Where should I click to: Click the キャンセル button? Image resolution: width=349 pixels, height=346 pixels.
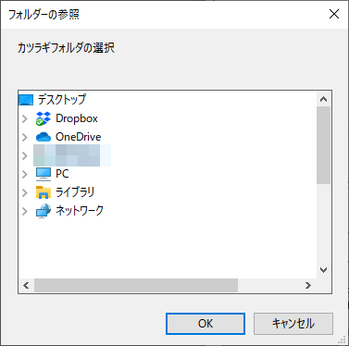293,324
